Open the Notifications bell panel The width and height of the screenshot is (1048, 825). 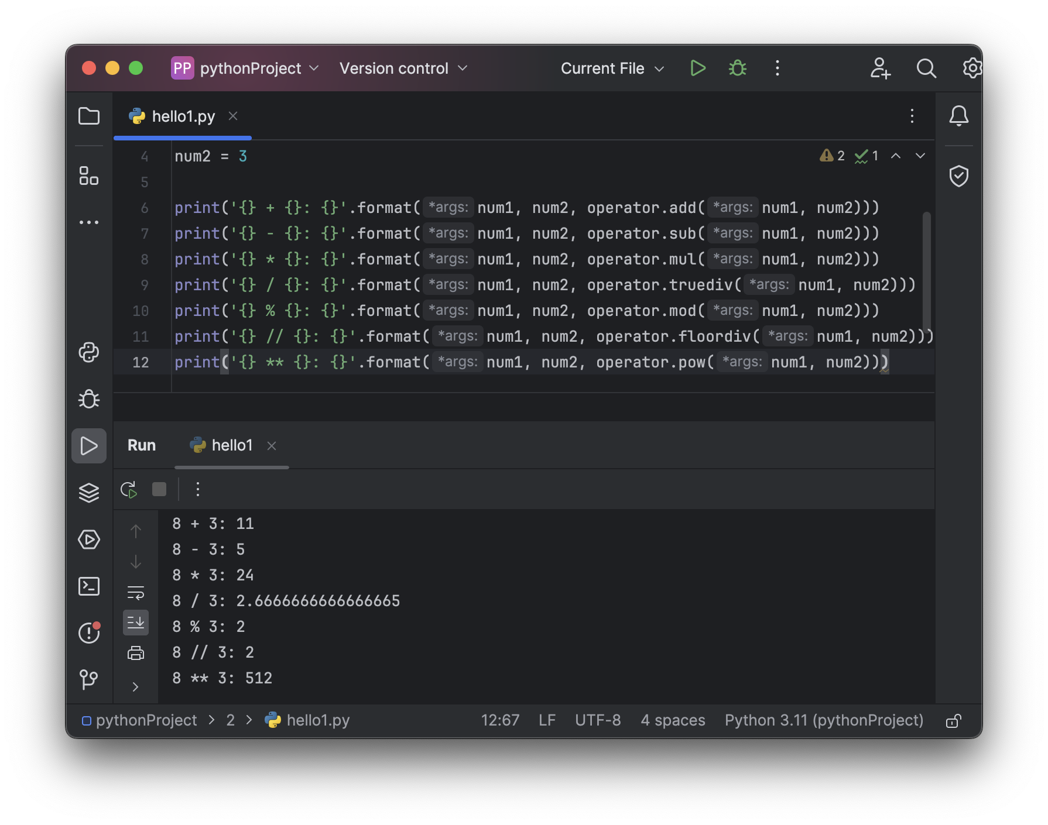coord(959,116)
